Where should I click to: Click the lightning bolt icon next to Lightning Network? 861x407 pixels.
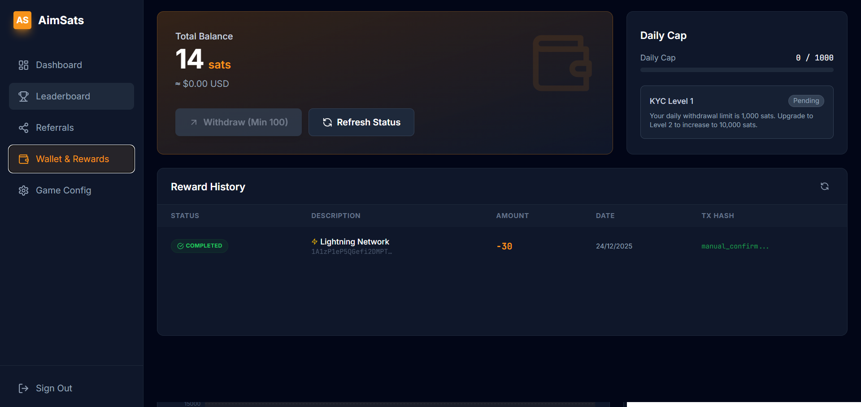pos(314,241)
